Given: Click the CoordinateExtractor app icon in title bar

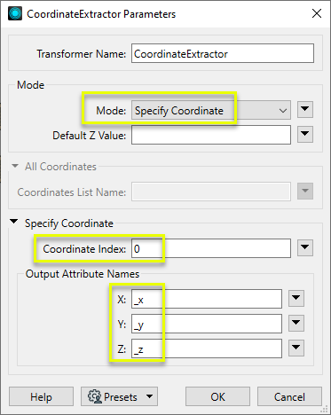Looking at the screenshot, I should [15, 13].
